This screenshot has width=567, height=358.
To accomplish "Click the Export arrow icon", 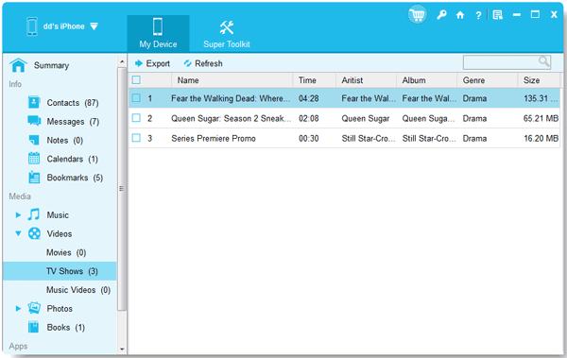I will [x=139, y=63].
